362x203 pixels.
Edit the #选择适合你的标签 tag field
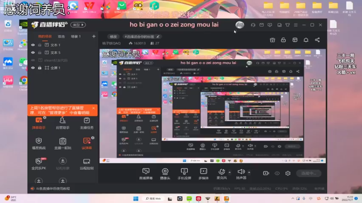pyautogui.click(x=142, y=37)
